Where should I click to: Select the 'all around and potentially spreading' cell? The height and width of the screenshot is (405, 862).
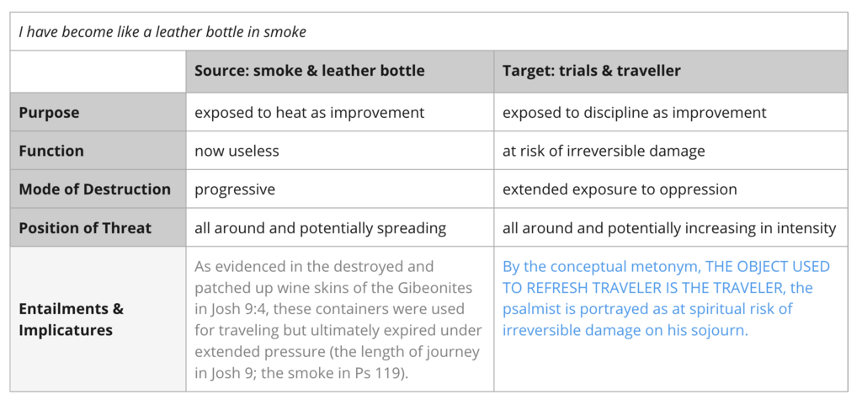pos(320,228)
